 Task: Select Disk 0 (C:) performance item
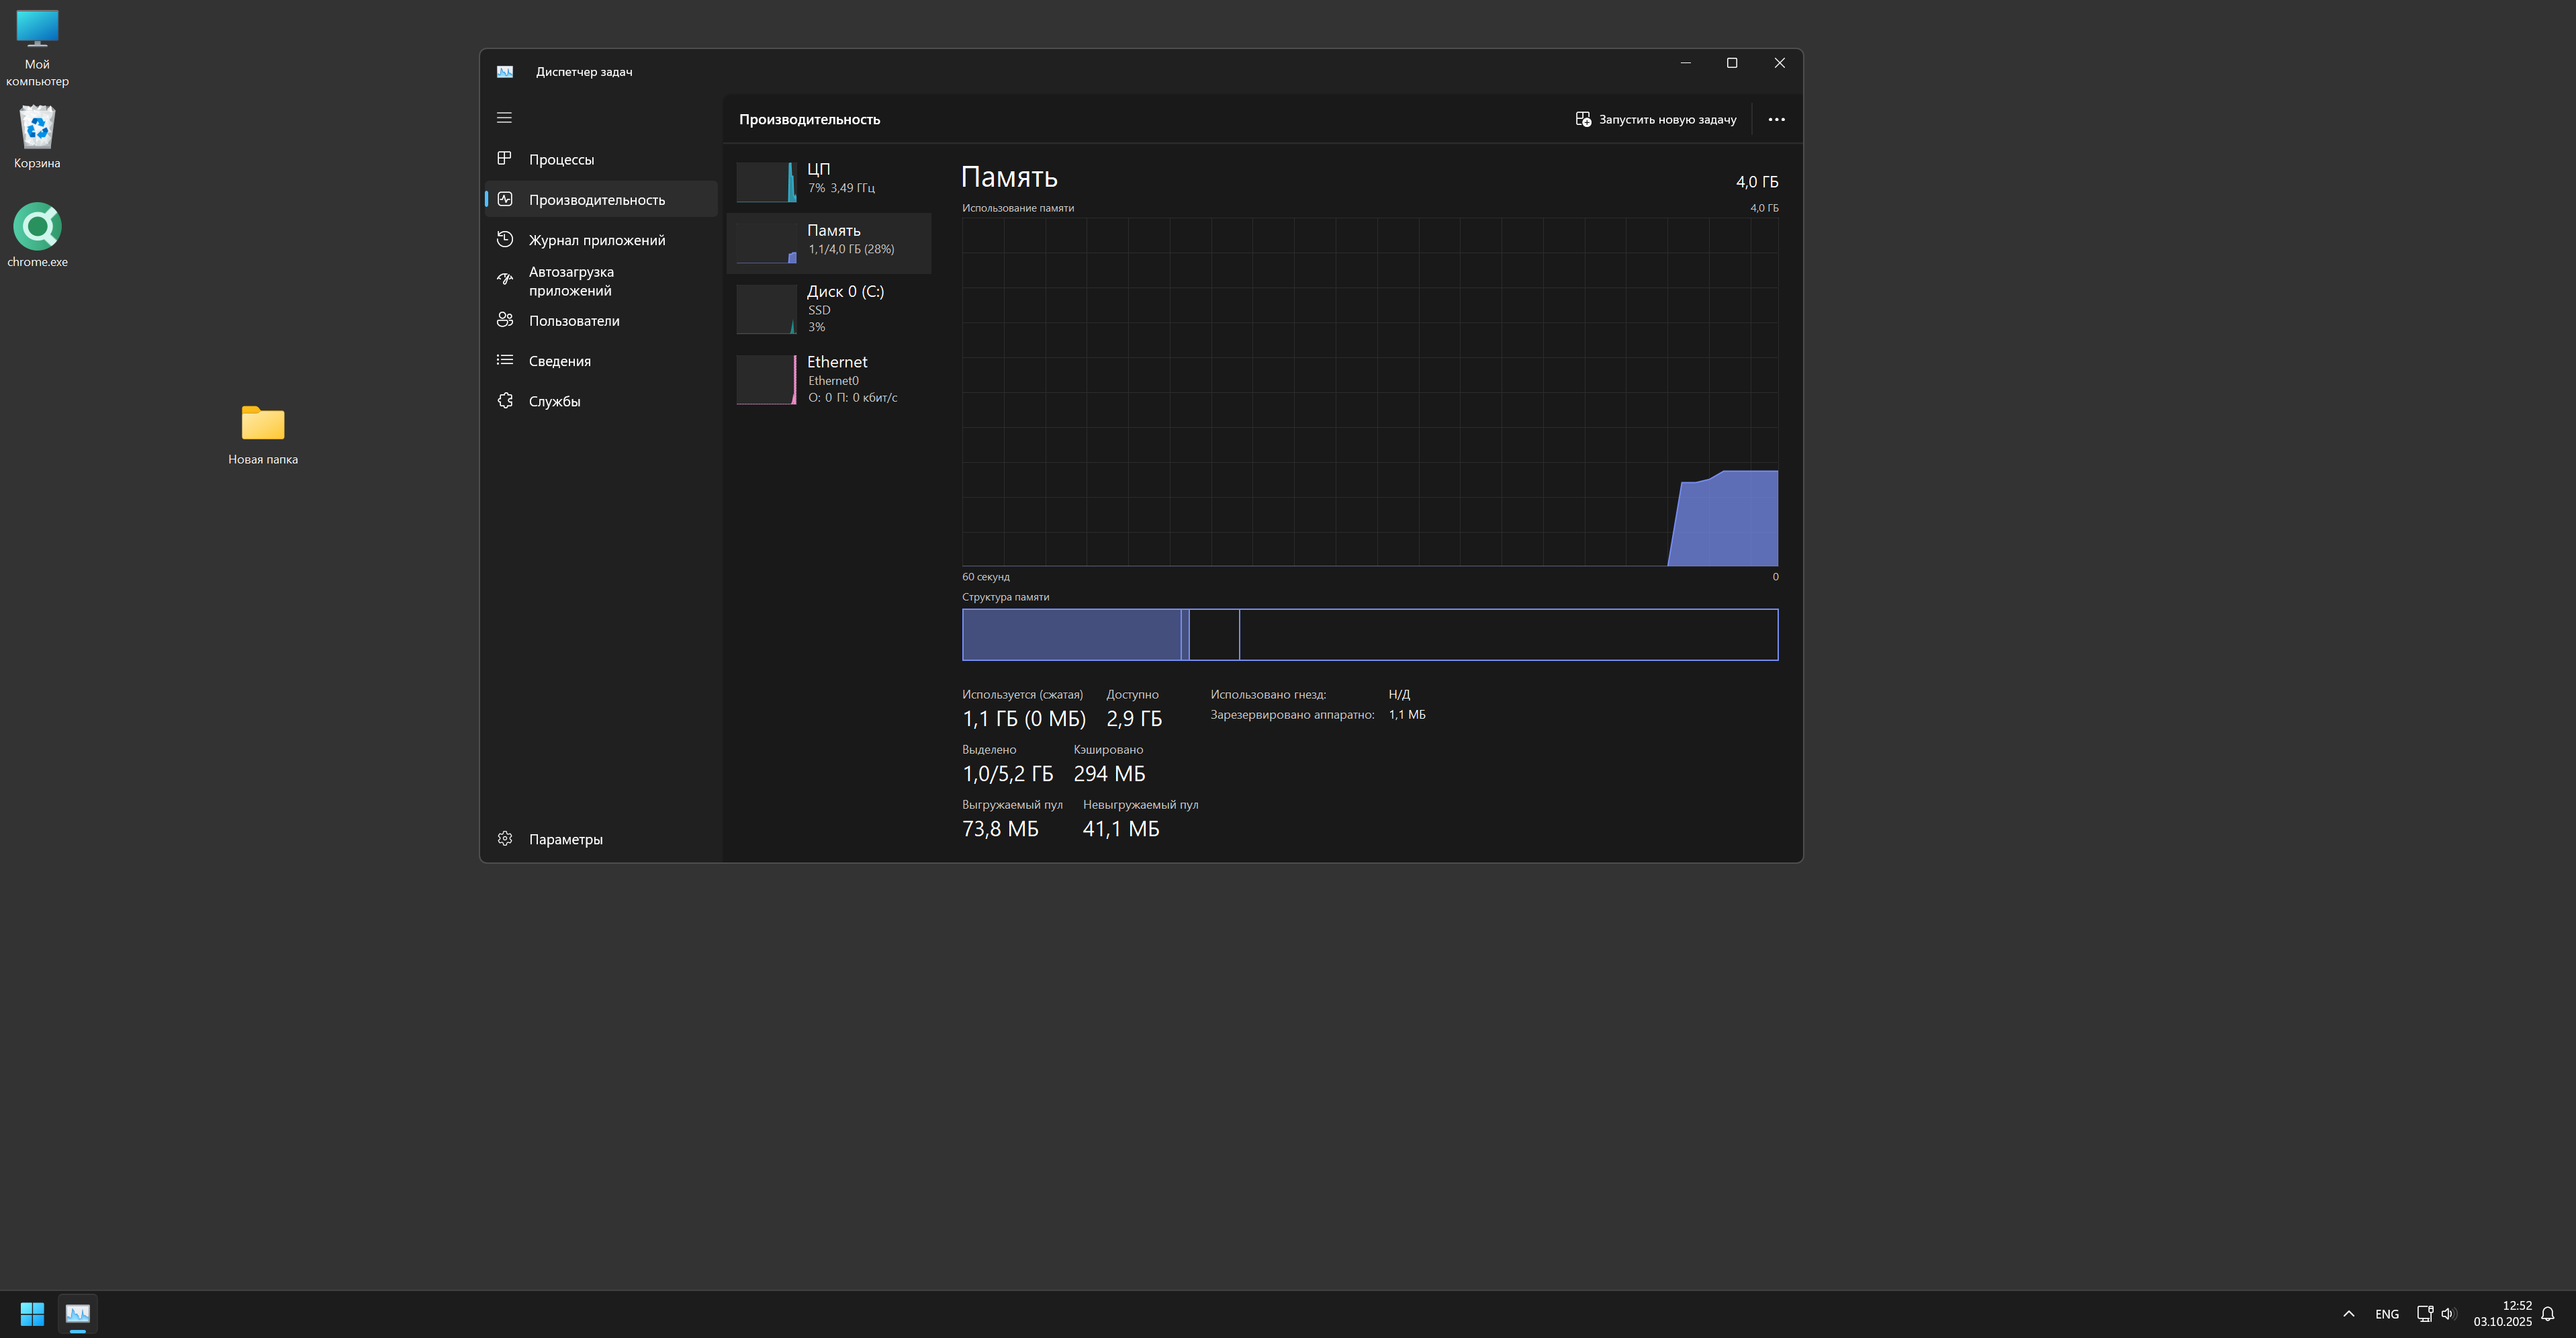tap(830, 308)
